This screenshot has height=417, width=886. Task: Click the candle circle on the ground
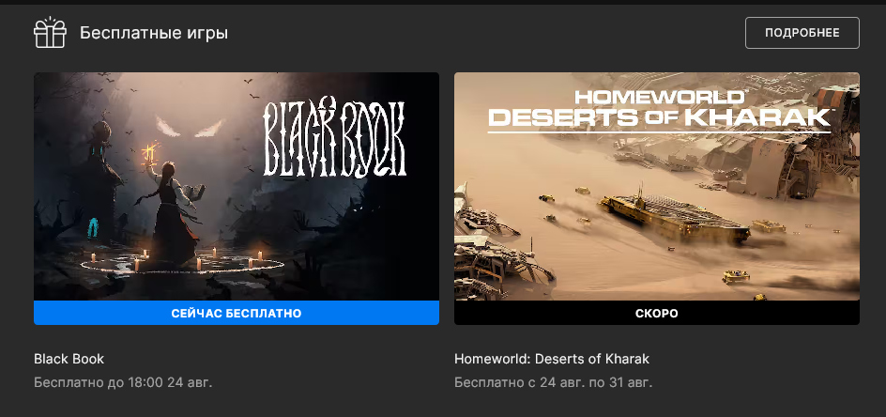point(182,263)
